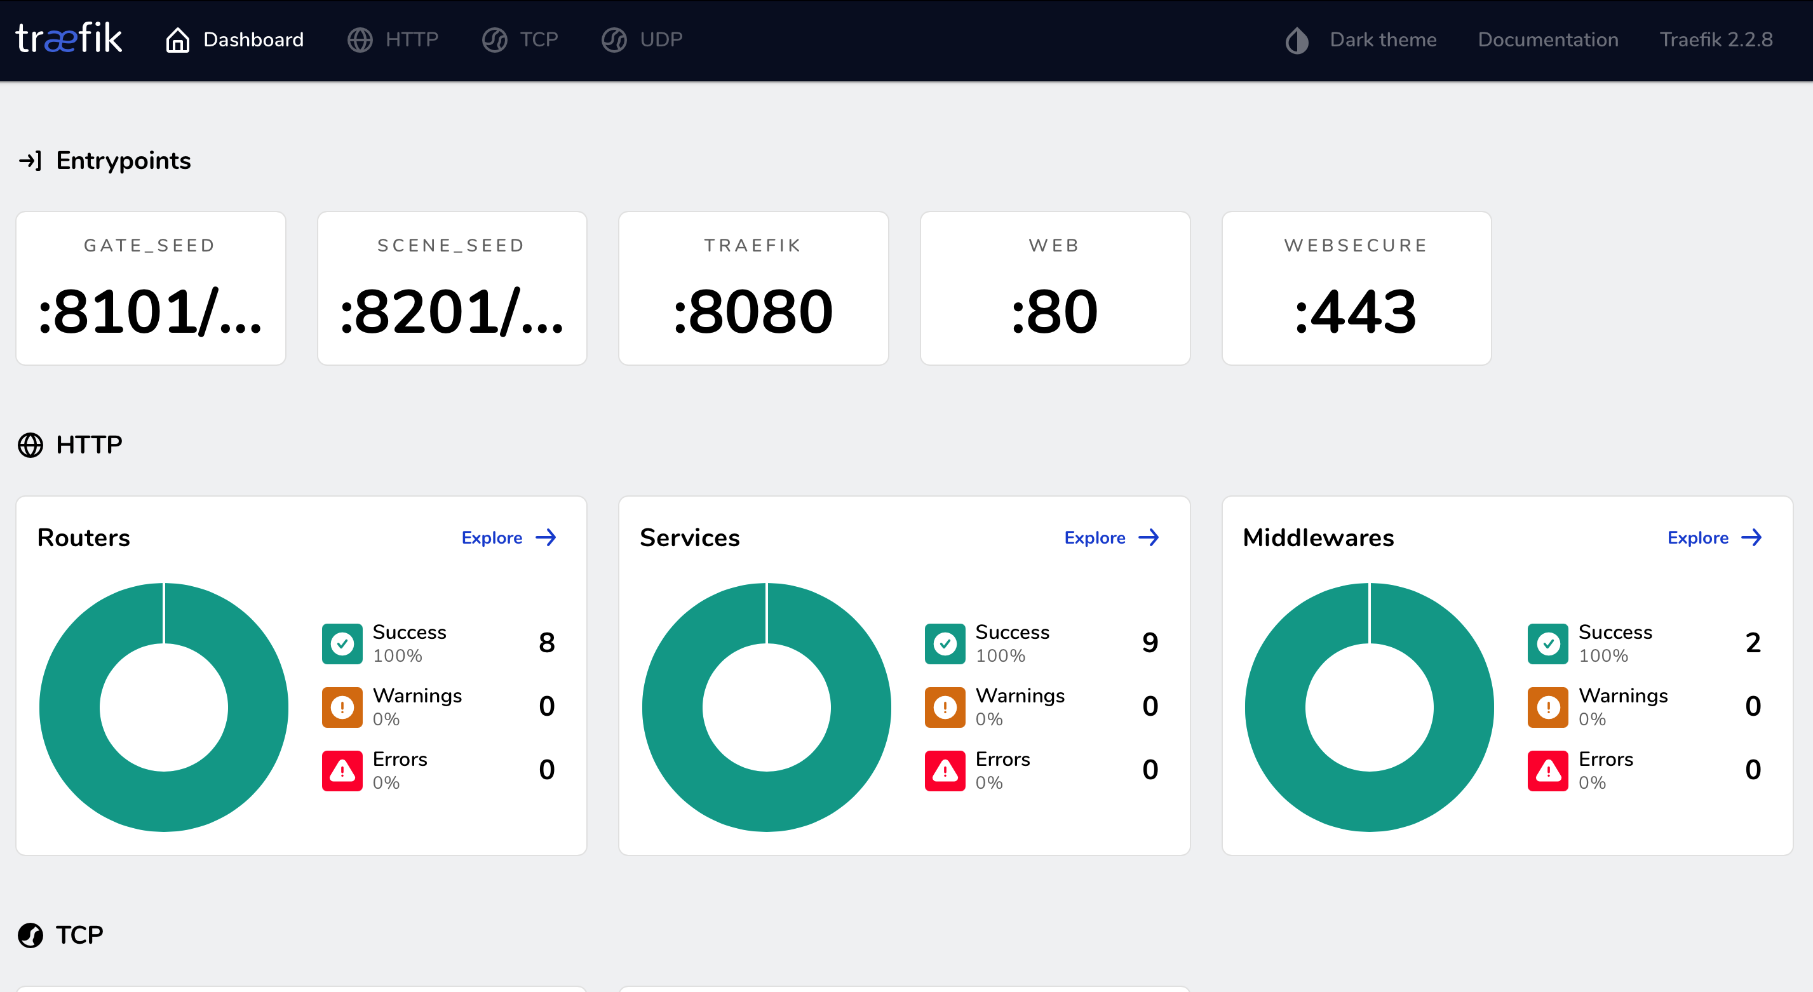
Task: Explore the Routers section
Action: (x=508, y=537)
